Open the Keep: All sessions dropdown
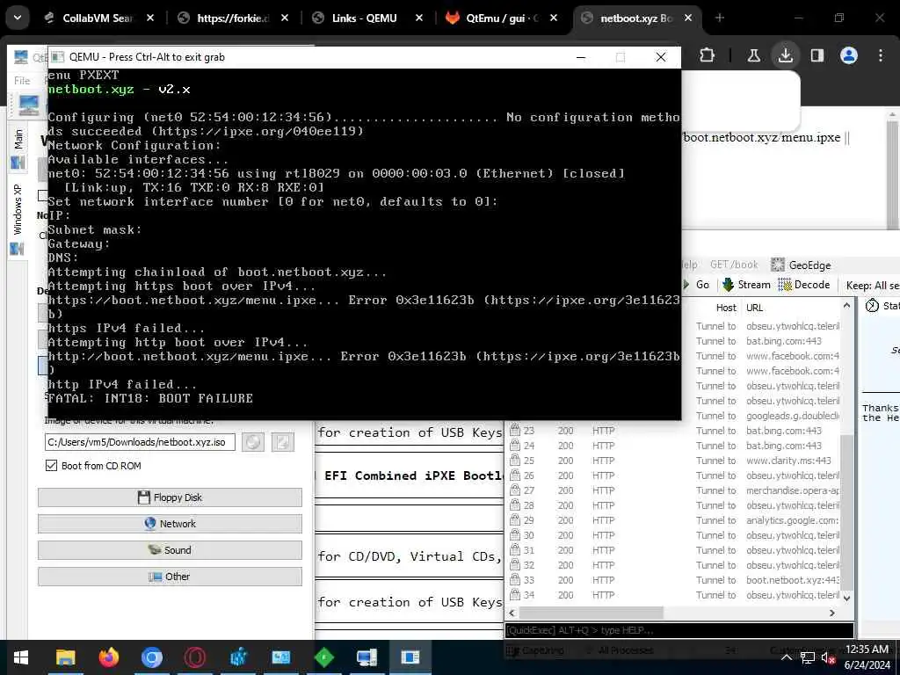Screen dimensions: 900x675 pyautogui.click(x=873, y=286)
